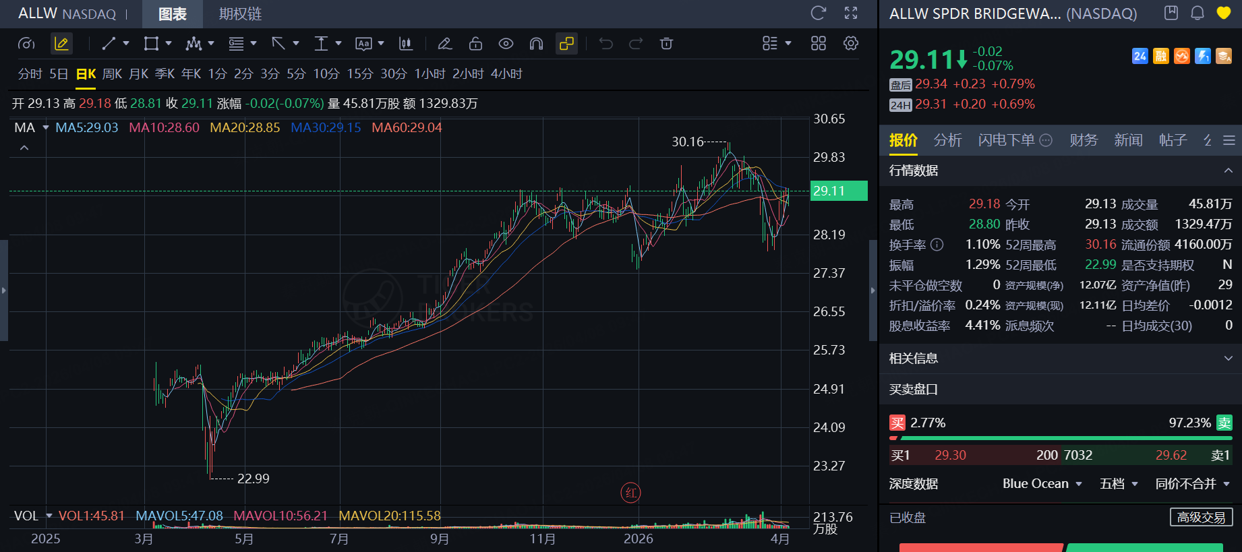
Task: Click the fullscreen expand chart icon
Action: (x=851, y=13)
